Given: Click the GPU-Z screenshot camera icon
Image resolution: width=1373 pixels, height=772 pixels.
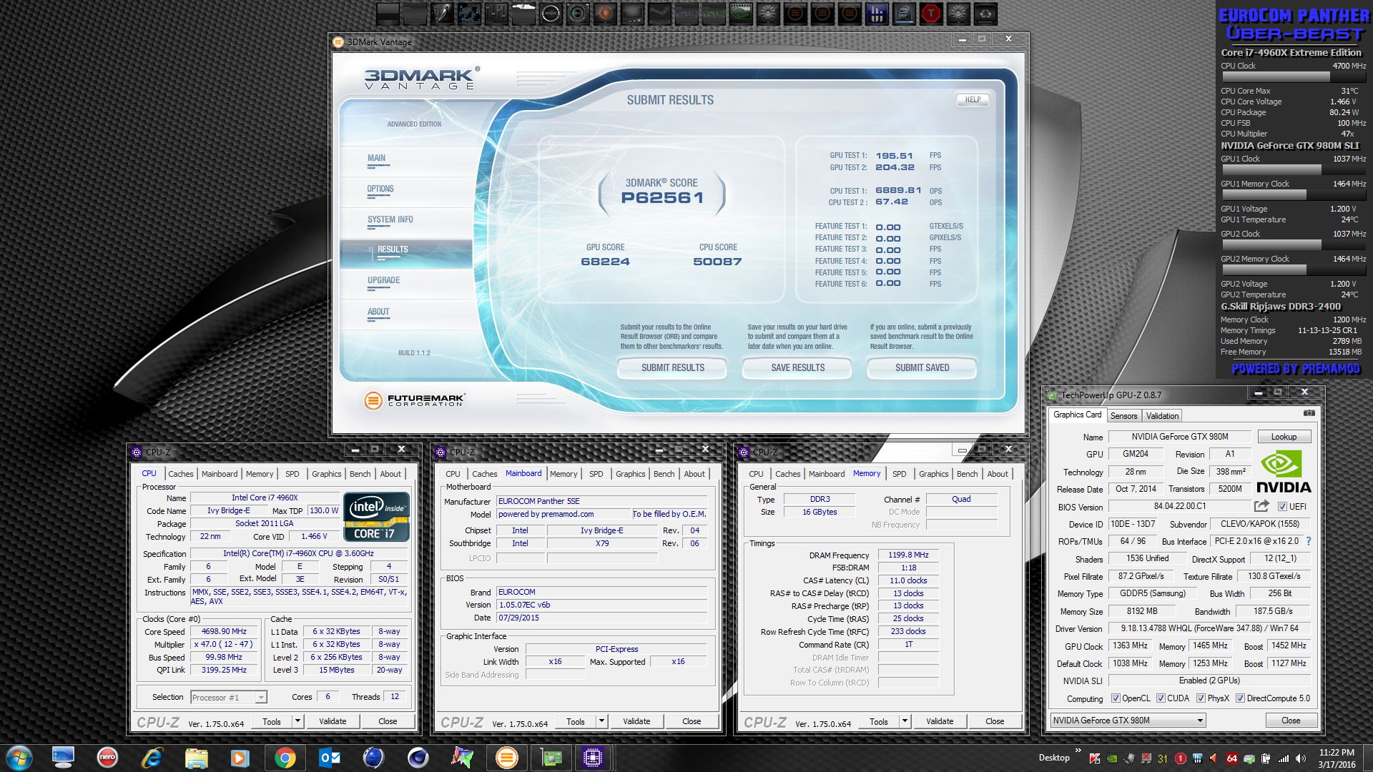Looking at the screenshot, I should [x=1309, y=413].
